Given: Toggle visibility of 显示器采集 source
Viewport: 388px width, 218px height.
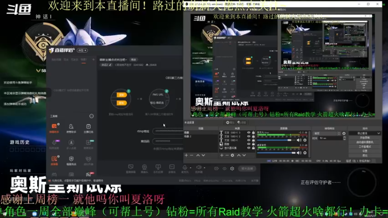Looking at the screenshot, I should point(249,148).
